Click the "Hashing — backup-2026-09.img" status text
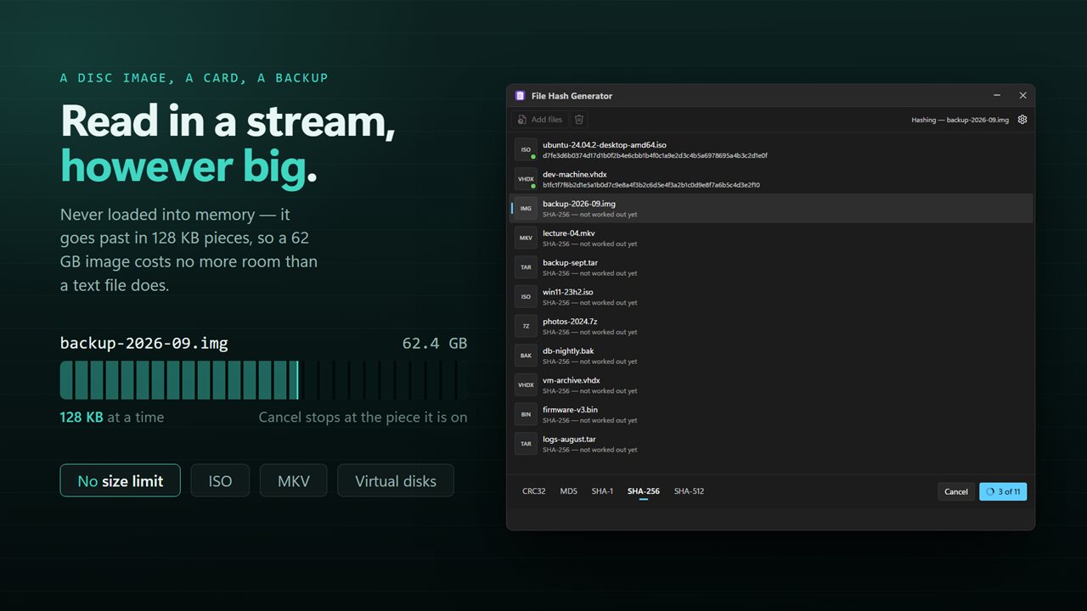 click(960, 120)
